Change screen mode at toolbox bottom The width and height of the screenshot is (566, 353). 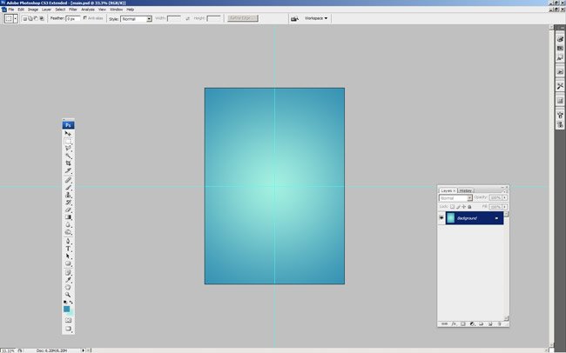coord(68,329)
